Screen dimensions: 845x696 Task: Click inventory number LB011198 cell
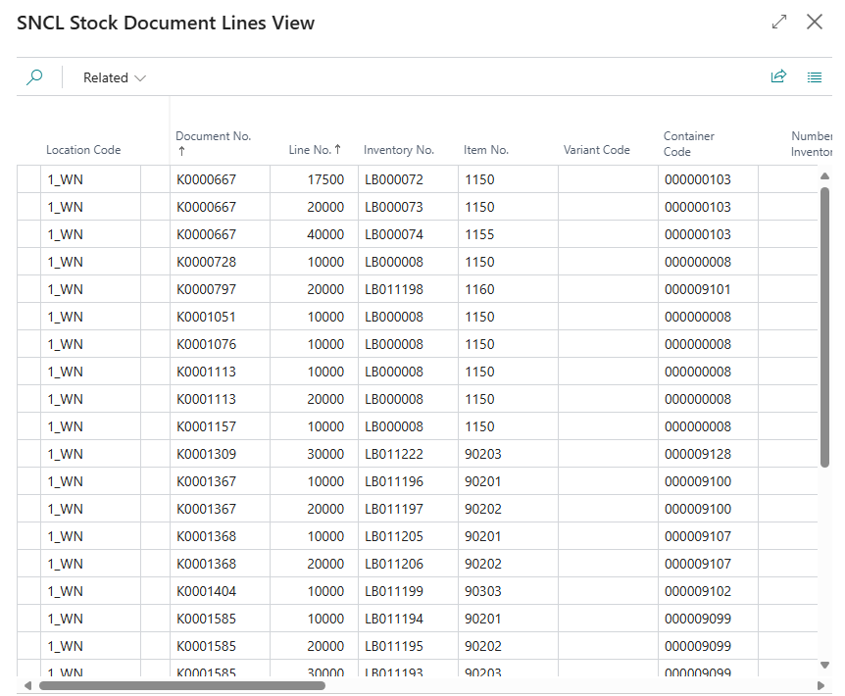tap(394, 289)
